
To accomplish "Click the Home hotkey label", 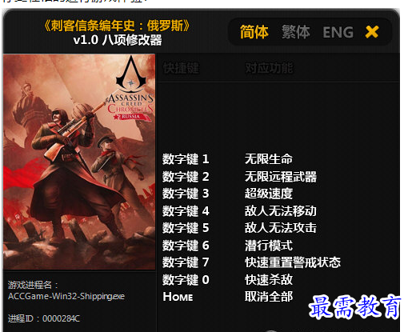I will point(178,297).
